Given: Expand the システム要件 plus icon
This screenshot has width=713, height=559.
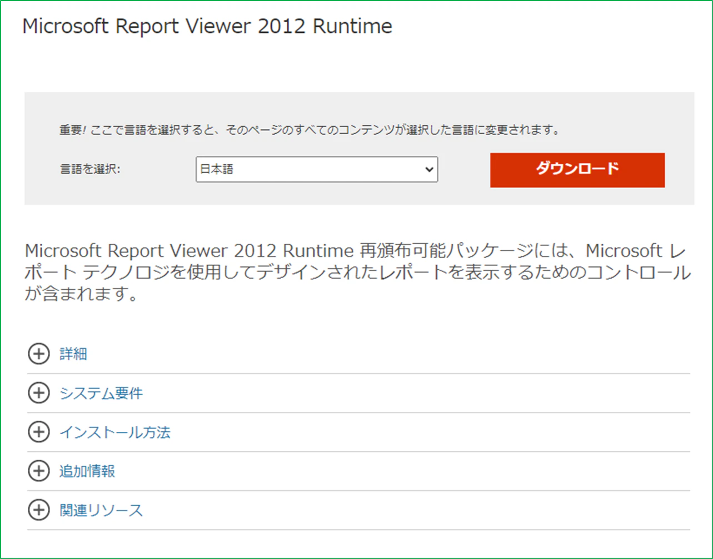Looking at the screenshot, I should (x=39, y=393).
